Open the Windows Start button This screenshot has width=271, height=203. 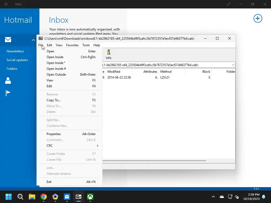8,197
